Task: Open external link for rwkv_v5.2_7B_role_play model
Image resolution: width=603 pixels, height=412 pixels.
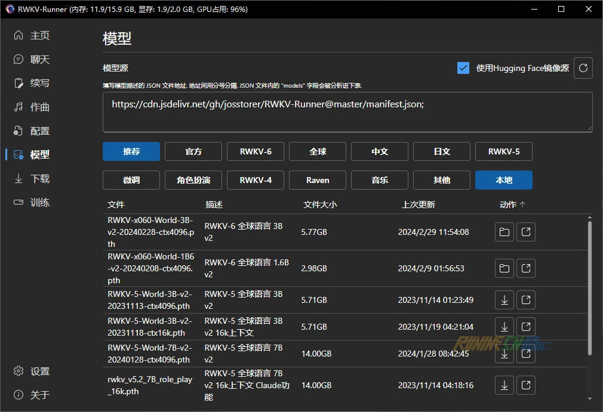Action: [x=525, y=385]
